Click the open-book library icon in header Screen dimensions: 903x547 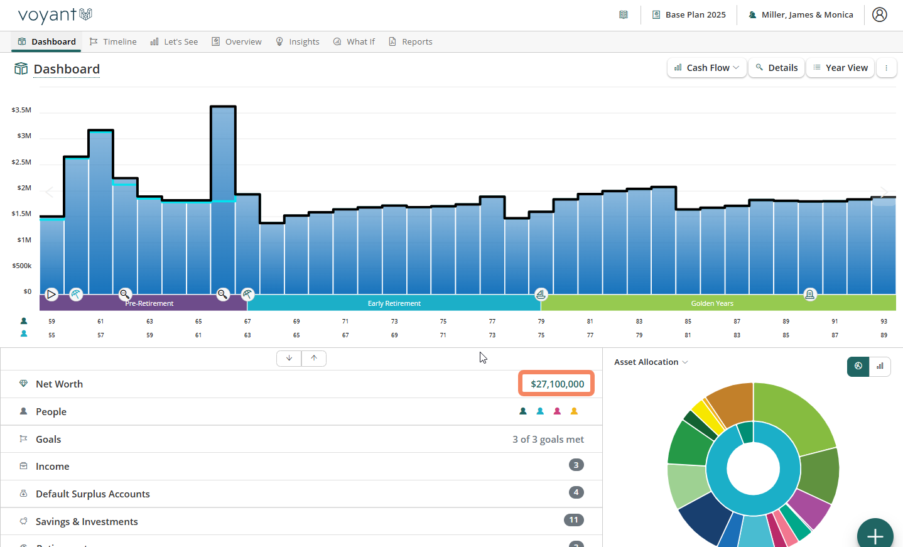point(623,14)
